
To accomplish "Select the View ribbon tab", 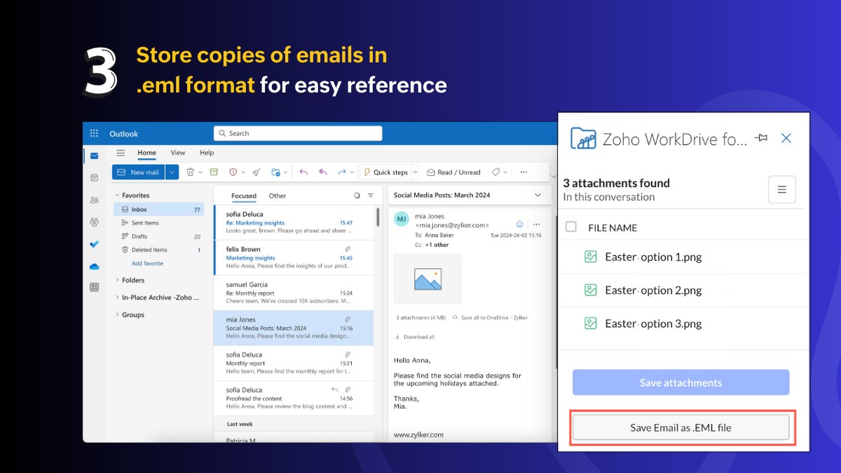I will (x=178, y=153).
